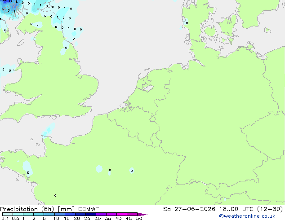Click the 'ECMWF' model label

click(89, 209)
